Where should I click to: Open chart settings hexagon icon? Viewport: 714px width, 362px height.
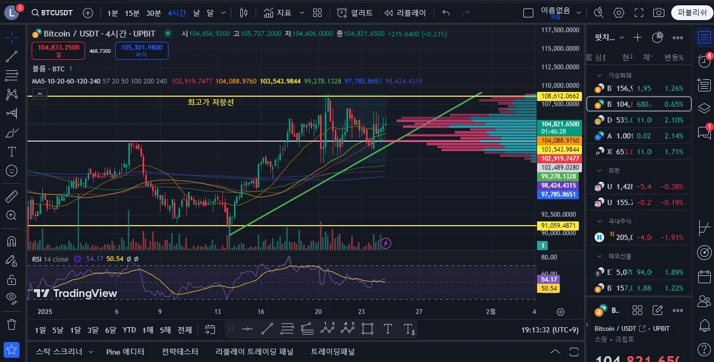pyautogui.click(x=619, y=13)
